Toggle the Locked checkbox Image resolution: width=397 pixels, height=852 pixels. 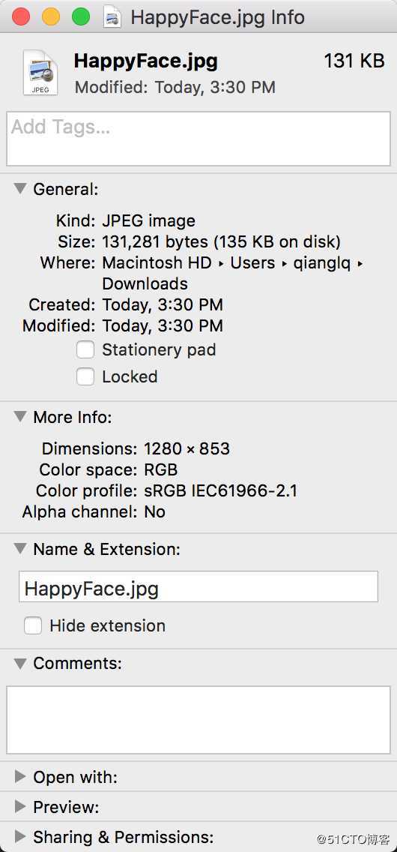pyautogui.click(x=85, y=376)
